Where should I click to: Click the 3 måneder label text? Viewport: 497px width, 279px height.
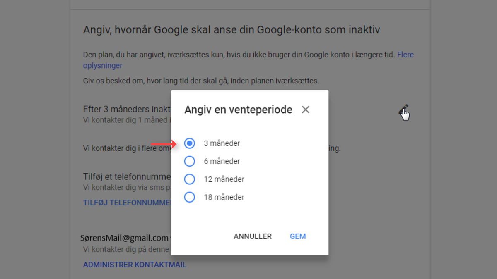pos(222,143)
